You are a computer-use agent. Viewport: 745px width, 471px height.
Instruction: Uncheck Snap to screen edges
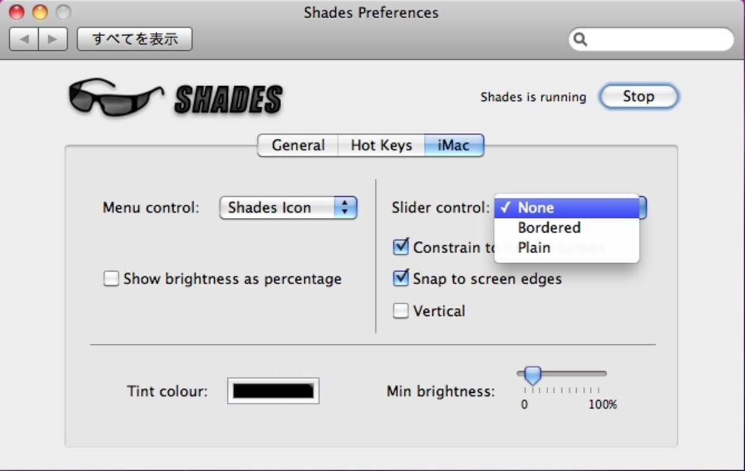(x=401, y=278)
